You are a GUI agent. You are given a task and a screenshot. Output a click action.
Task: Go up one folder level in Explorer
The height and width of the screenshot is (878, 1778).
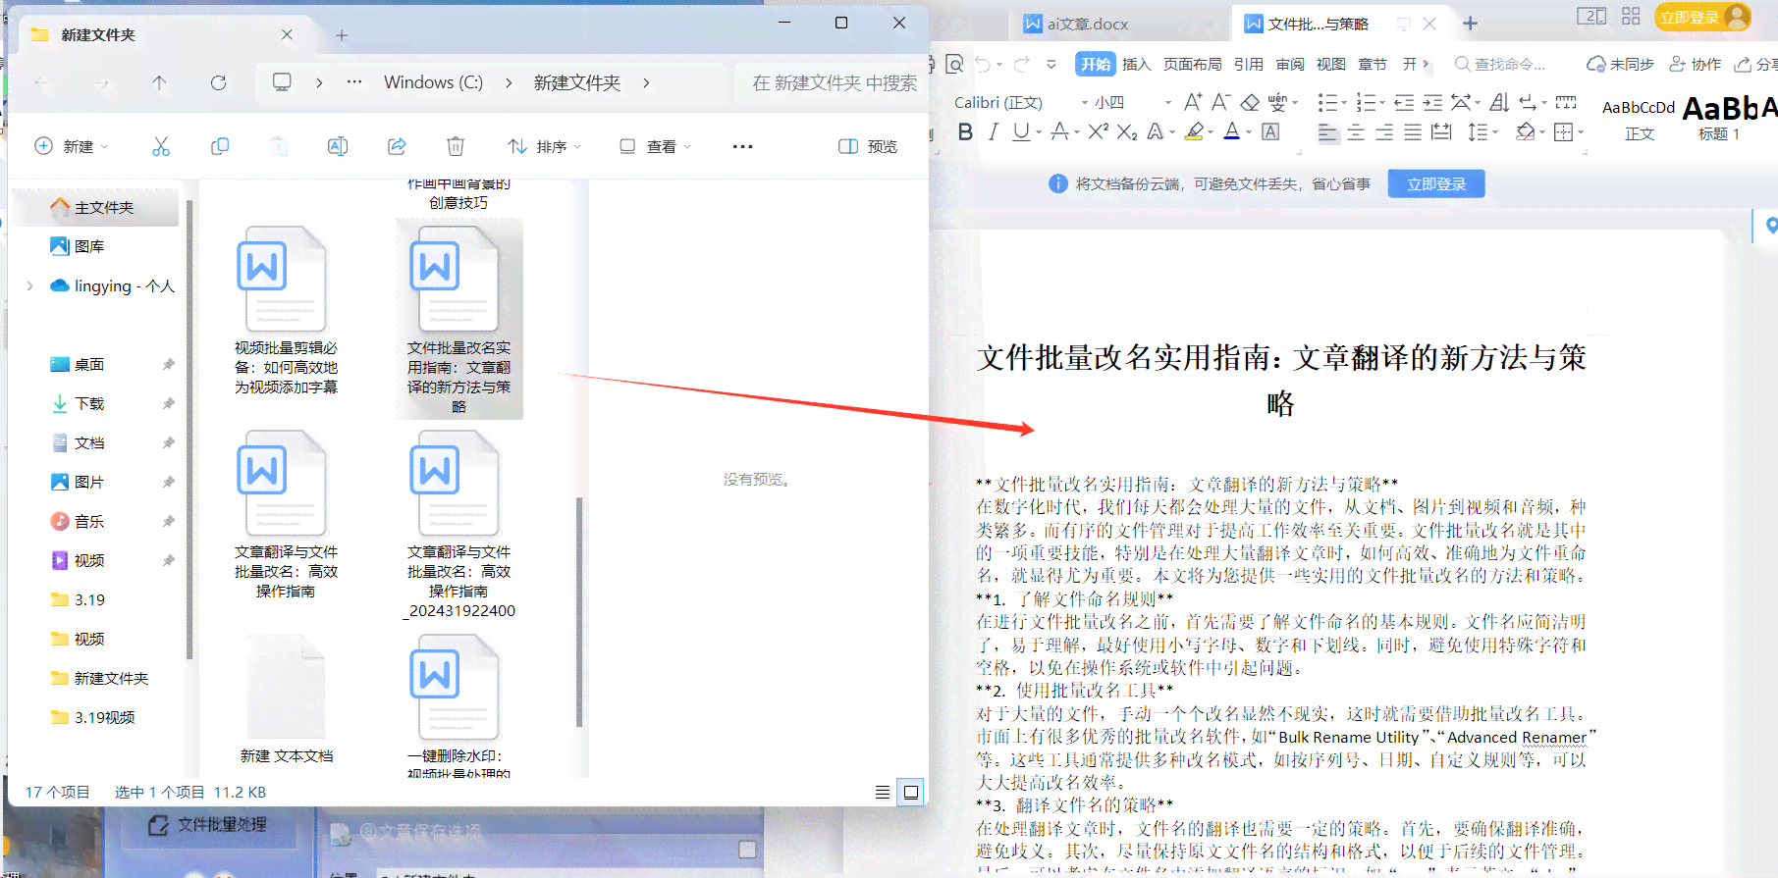pyautogui.click(x=159, y=82)
